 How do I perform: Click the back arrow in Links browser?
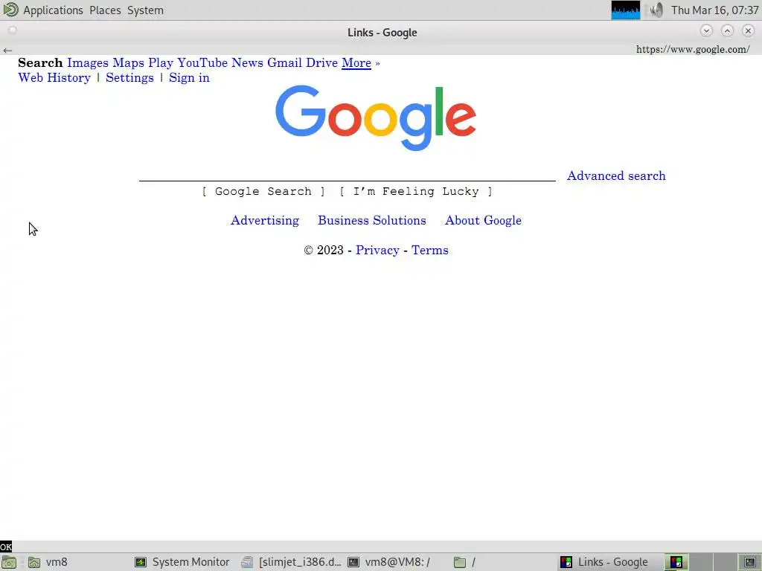pos(7,50)
